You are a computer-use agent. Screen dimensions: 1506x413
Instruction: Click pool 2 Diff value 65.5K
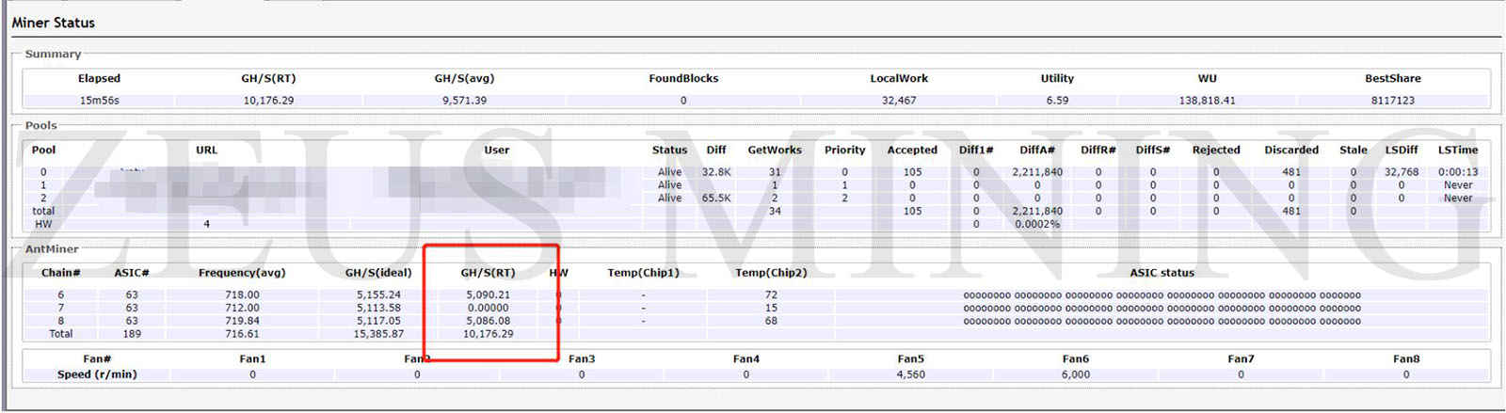pyautogui.click(x=716, y=199)
